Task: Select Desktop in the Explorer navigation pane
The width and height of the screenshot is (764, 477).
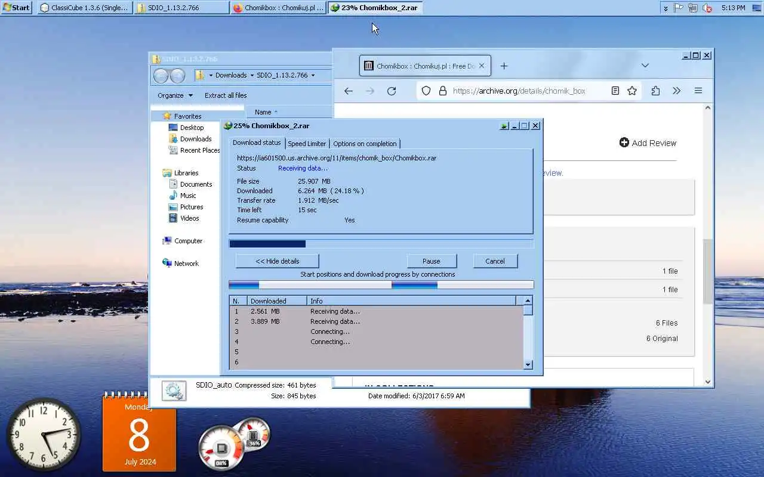Action: click(x=192, y=128)
